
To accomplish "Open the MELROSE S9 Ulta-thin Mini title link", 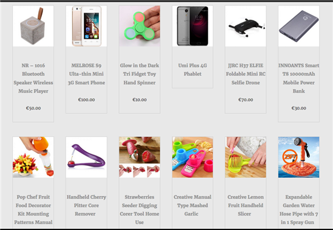I will [87, 74].
